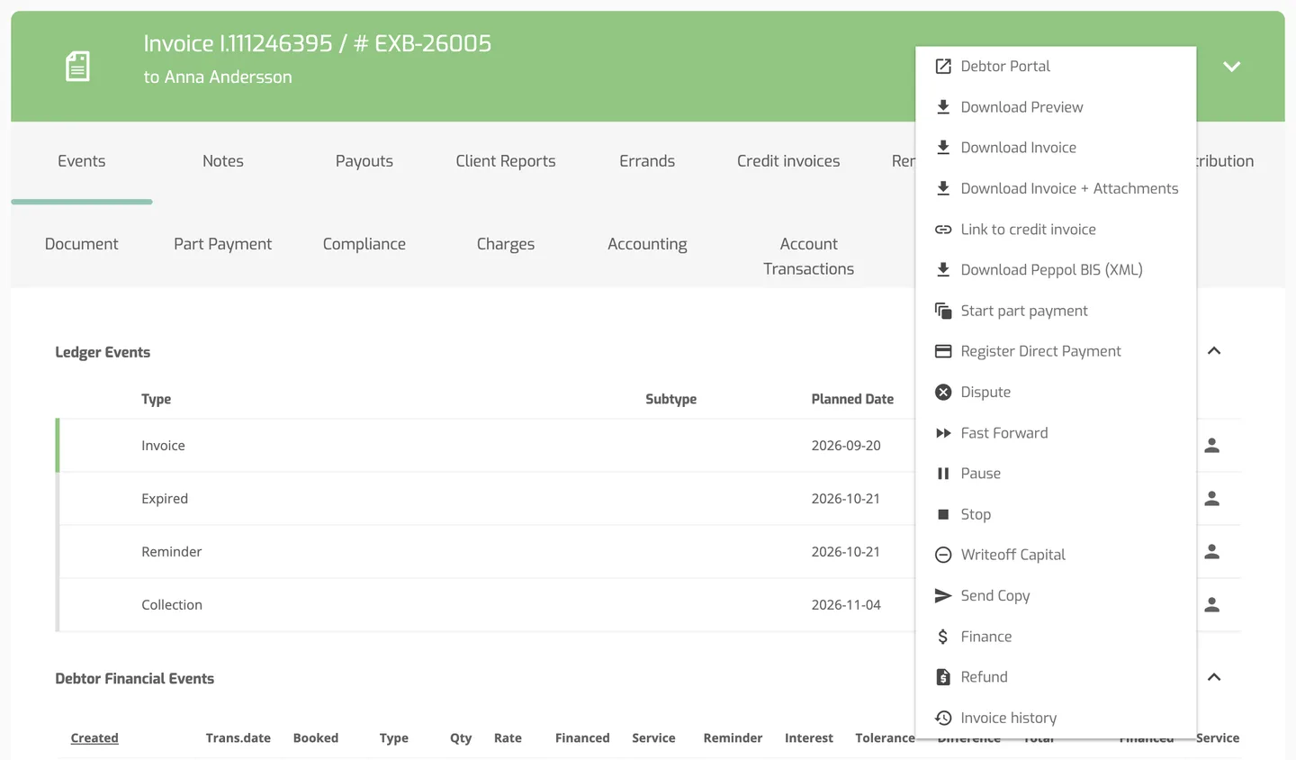The image size is (1296, 760).
Task: Click the Download Preview arrow icon
Action: click(x=943, y=107)
